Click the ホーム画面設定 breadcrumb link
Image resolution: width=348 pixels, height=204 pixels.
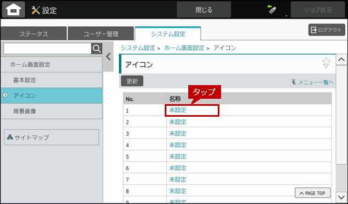[184, 48]
